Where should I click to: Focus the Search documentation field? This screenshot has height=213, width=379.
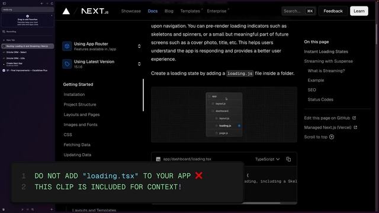[x=298, y=11]
